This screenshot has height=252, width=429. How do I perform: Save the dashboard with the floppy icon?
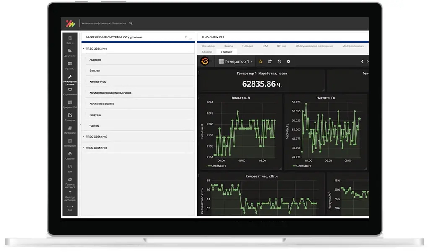(x=279, y=61)
